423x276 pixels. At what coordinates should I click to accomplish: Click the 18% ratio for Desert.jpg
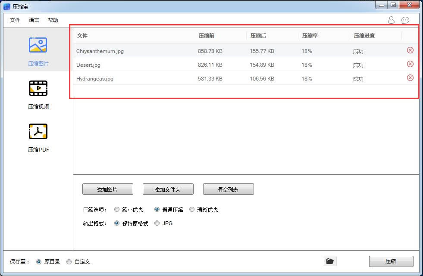click(x=307, y=65)
